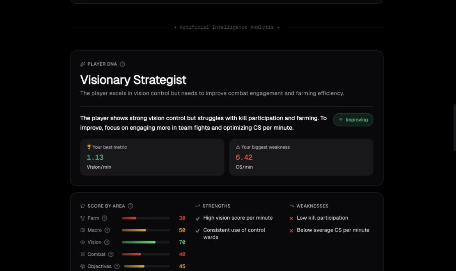Image resolution: width=456 pixels, height=271 pixels.
Task: Click the warning triangle beside Your biggest weakness
Action: [238, 147]
